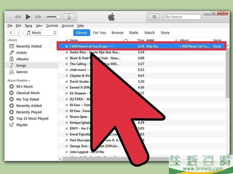Click the Name column header

(74, 40)
